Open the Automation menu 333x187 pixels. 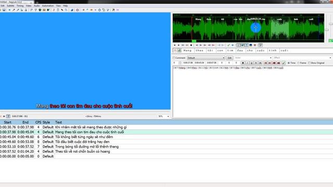(48, 6)
